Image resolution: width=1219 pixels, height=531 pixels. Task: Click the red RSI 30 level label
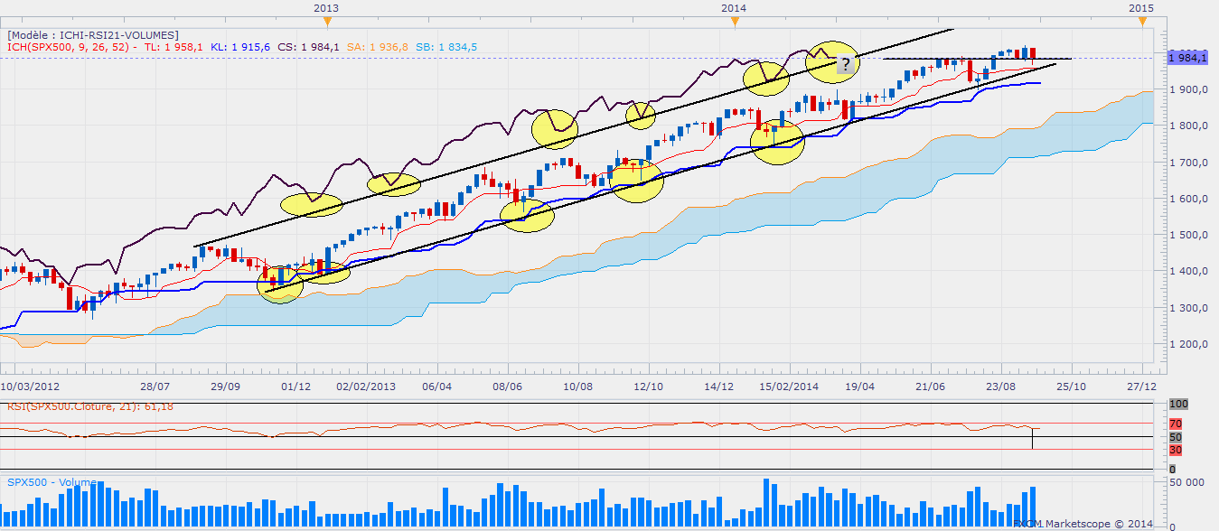click(1174, 450)
